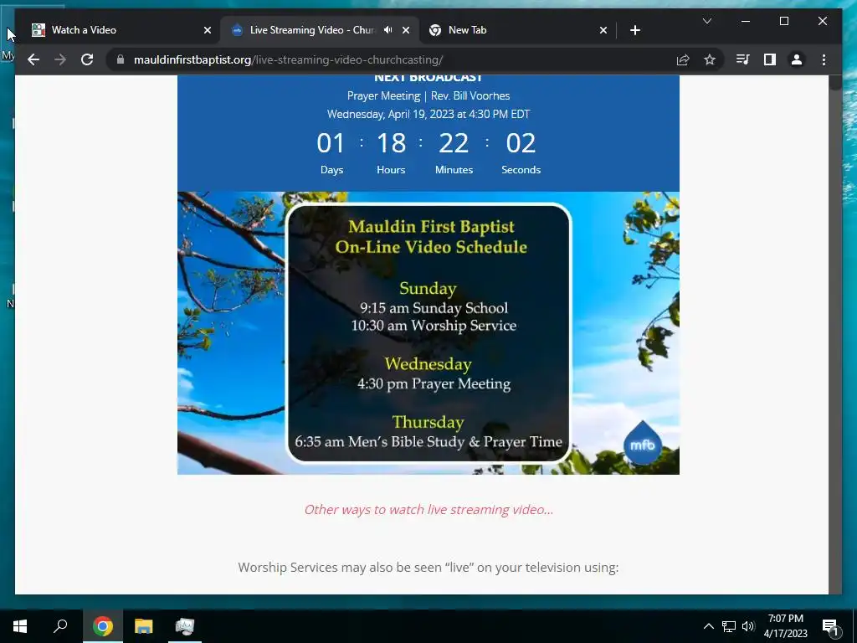Click the Wednesday, April 19, 2023 broadcast date
The height and width of the screenshot is (643, 857).
click(428, 114)
